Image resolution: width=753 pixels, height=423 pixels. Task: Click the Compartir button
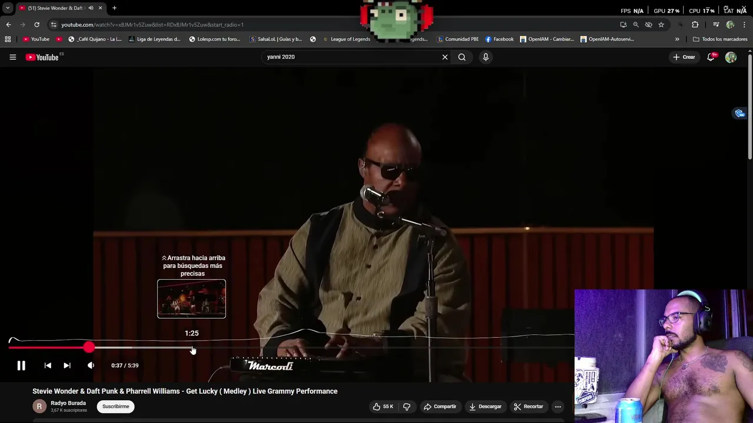440,407
